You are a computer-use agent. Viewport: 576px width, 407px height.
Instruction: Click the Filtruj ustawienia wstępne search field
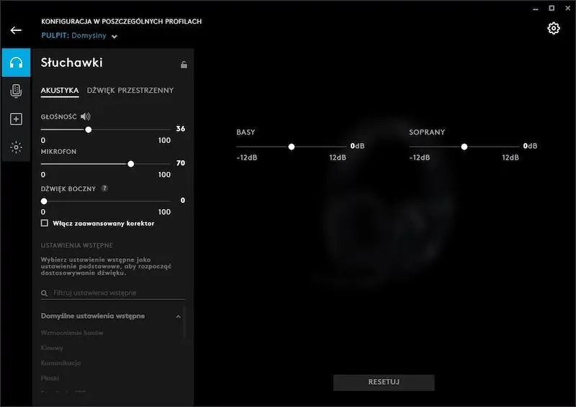tap(115, 293)
